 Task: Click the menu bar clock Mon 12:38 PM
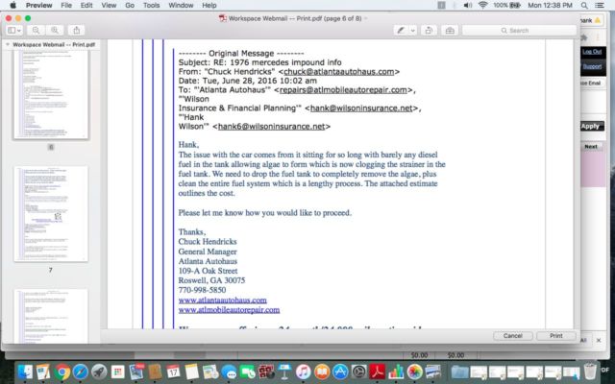coord(550,5)
